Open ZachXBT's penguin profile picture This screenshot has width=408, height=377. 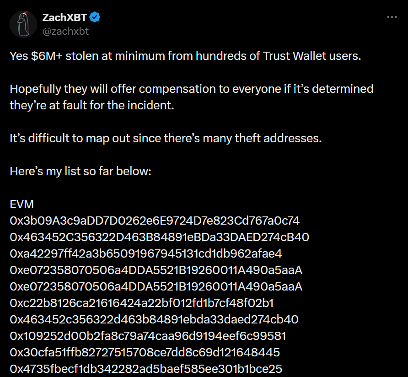[x=23, y=23]
